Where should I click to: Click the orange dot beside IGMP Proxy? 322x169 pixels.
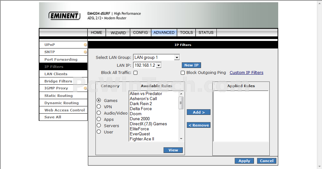point(85,88)
